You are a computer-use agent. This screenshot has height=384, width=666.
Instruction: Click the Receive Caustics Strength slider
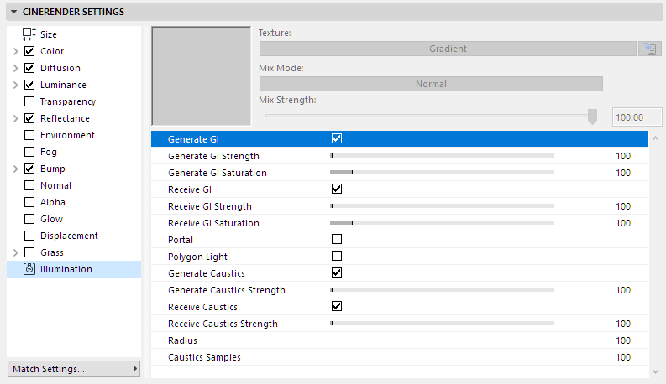pos(442,324)
